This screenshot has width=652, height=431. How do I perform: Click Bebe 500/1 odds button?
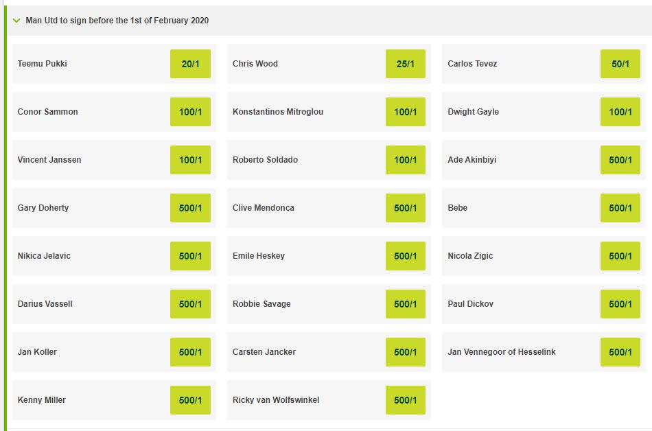click(620, 208)
